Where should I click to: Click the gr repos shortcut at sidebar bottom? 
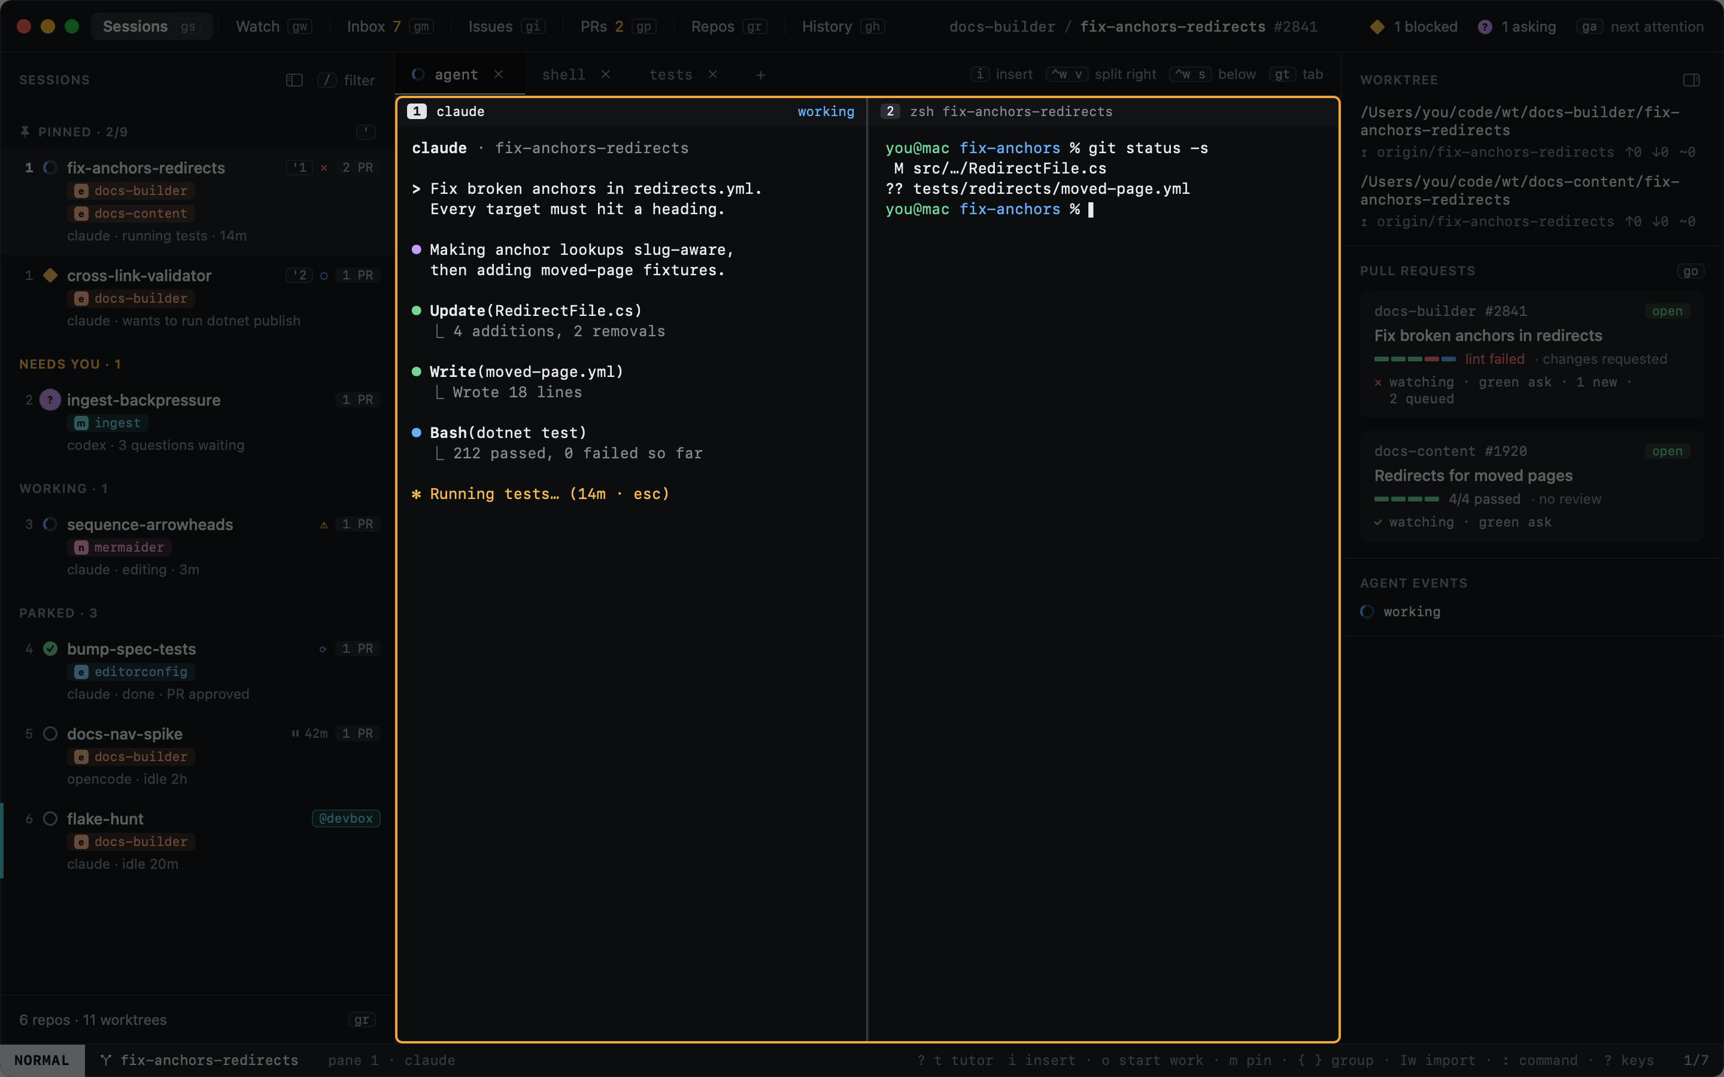tap(362, 1020)
